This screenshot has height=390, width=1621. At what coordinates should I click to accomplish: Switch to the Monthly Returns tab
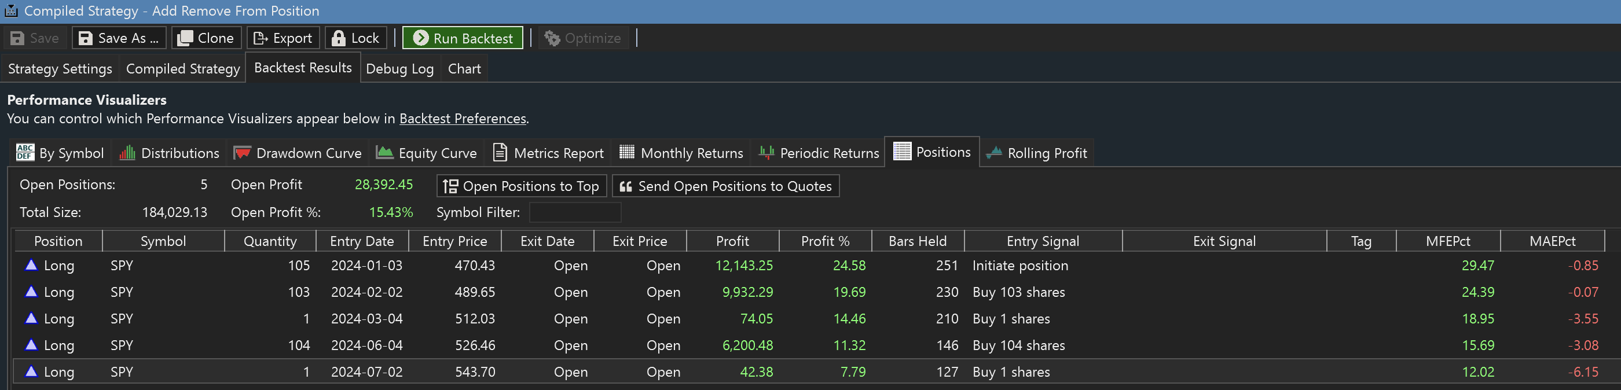[x=681, y=153]
